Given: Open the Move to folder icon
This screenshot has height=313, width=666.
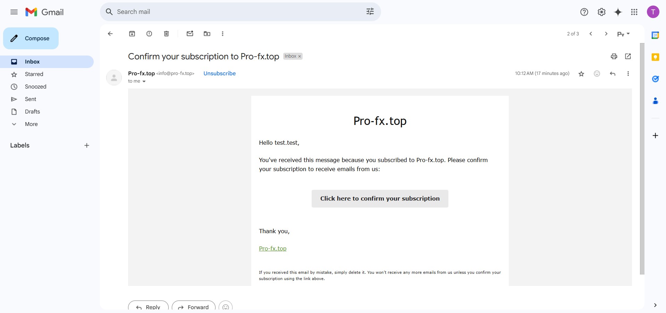Looking at the screenshot, I should [207, 34].
